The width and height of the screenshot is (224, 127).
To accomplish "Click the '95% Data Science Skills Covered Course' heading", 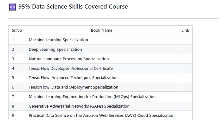I will point(73,7).
